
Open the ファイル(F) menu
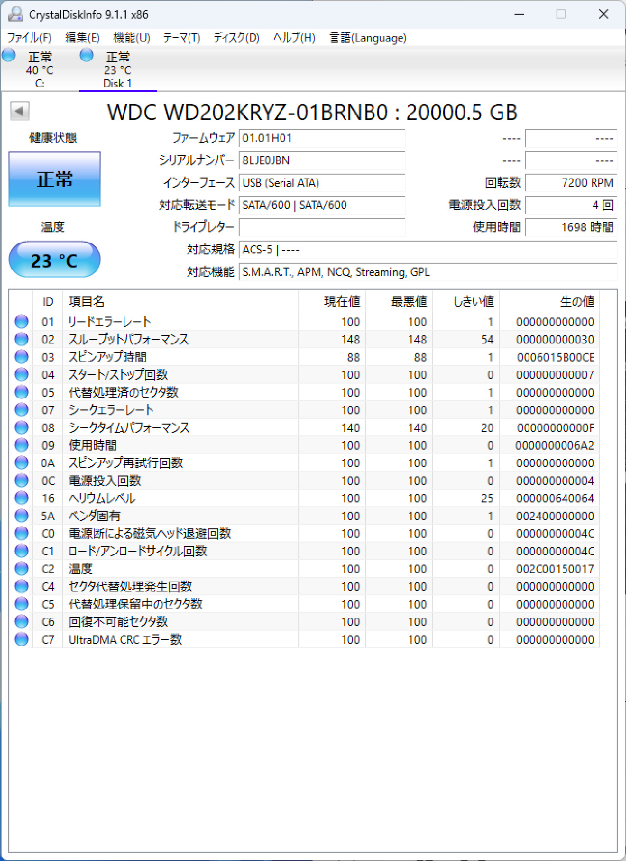coord(29,38)
